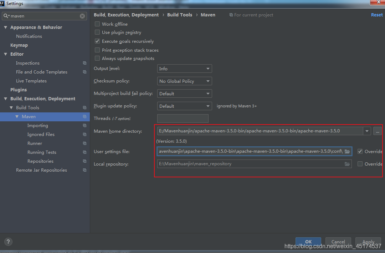The height and width of the screenshot is (253, 385).
Task: Check Override for Local repository
Action: tap(360, 164)
